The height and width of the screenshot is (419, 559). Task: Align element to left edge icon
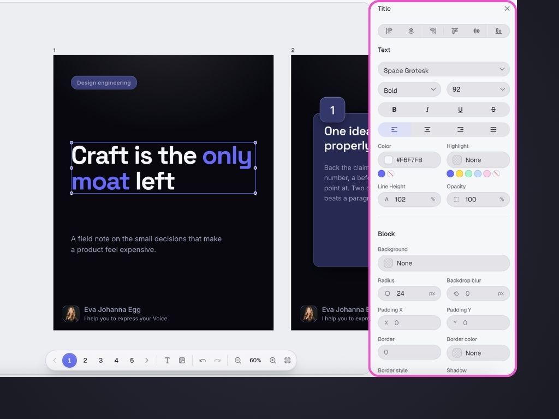coord(389,31)
